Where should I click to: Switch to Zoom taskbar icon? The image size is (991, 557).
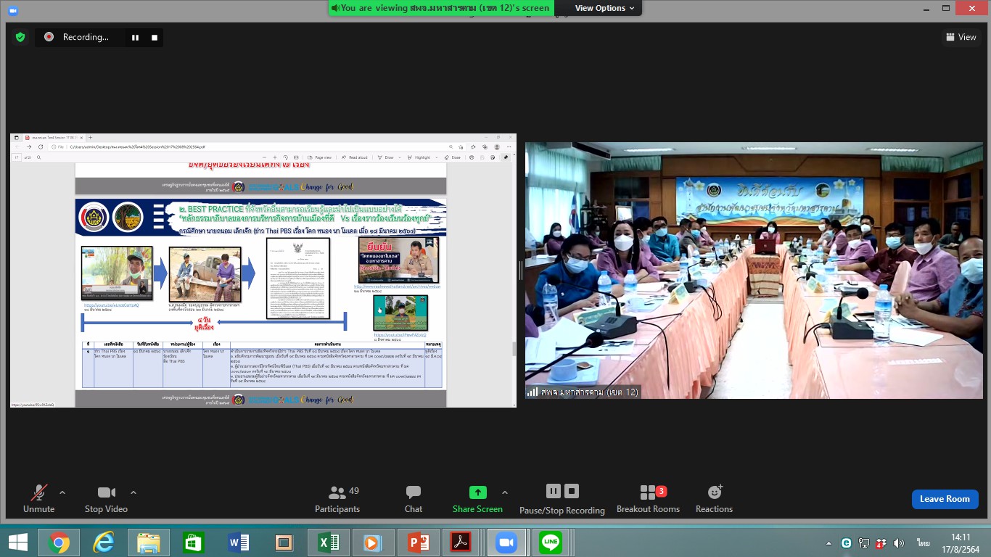tap(506, 542)
